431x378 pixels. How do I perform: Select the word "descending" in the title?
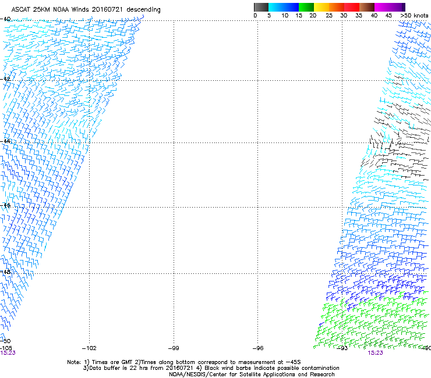pyautogui.click(x=143, y=10)
